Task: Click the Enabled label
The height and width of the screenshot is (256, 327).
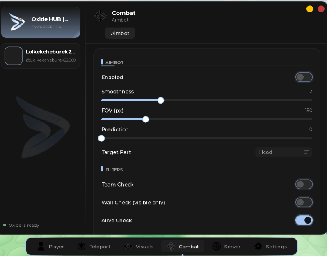Action: (x=112, y=77)
